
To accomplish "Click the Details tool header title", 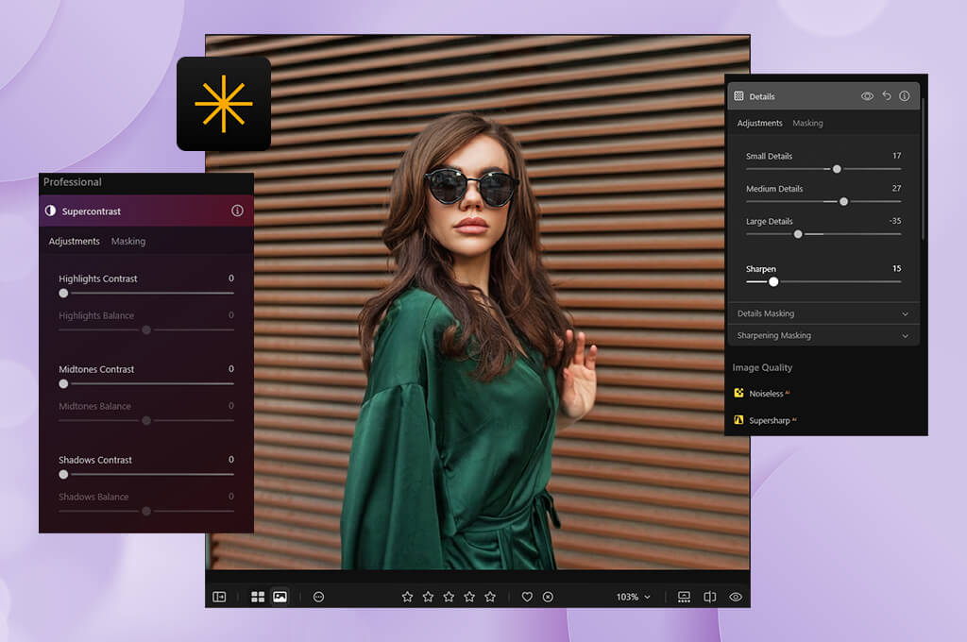I will click(x=762, y=97).
